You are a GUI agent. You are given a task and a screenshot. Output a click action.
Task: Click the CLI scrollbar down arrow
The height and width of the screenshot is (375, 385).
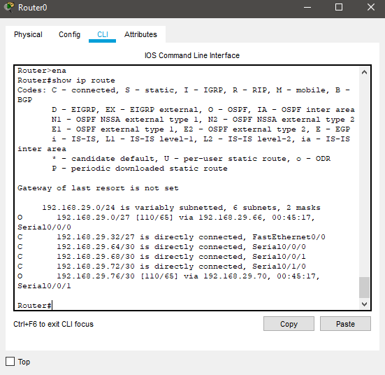[364, 304]
